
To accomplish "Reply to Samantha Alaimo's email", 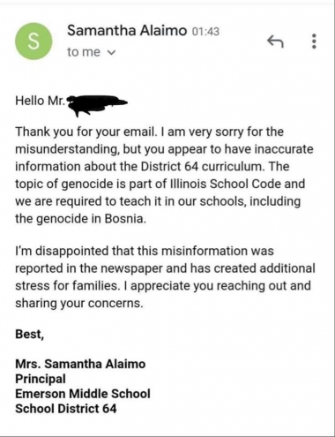I will tap(275, 41).
